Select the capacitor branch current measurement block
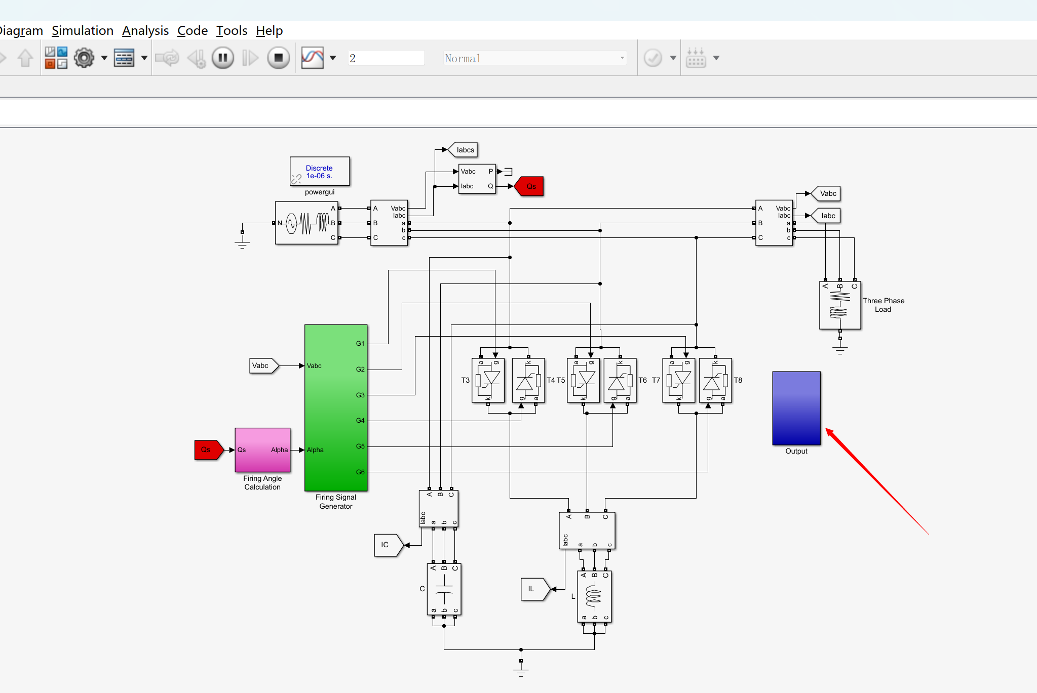The height and width of the screenshot is (693, 1037). click(x=439, y=509)
